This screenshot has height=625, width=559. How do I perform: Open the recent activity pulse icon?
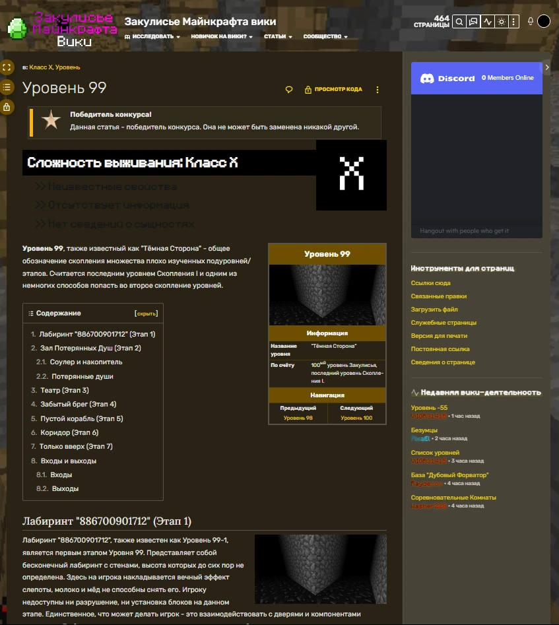point(487,22)
